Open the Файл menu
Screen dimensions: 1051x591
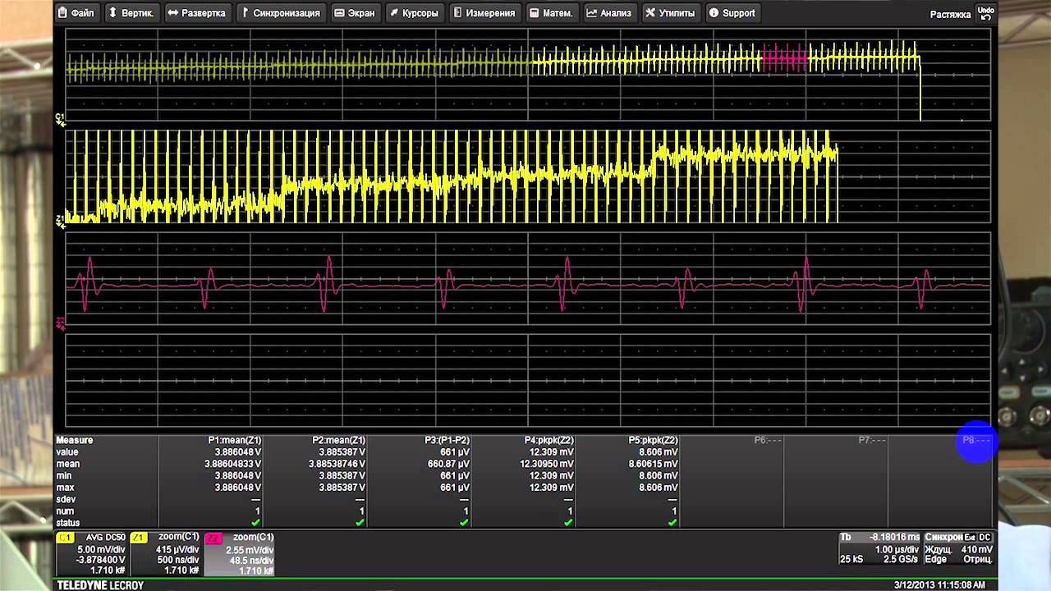click(76, 13)
